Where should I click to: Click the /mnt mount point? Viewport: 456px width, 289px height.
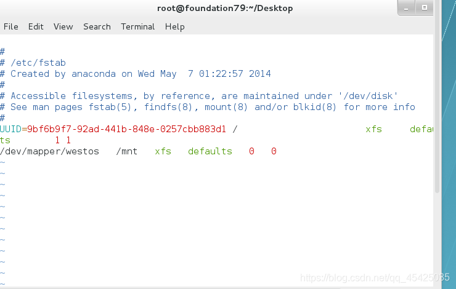click(x=126, y=151)
